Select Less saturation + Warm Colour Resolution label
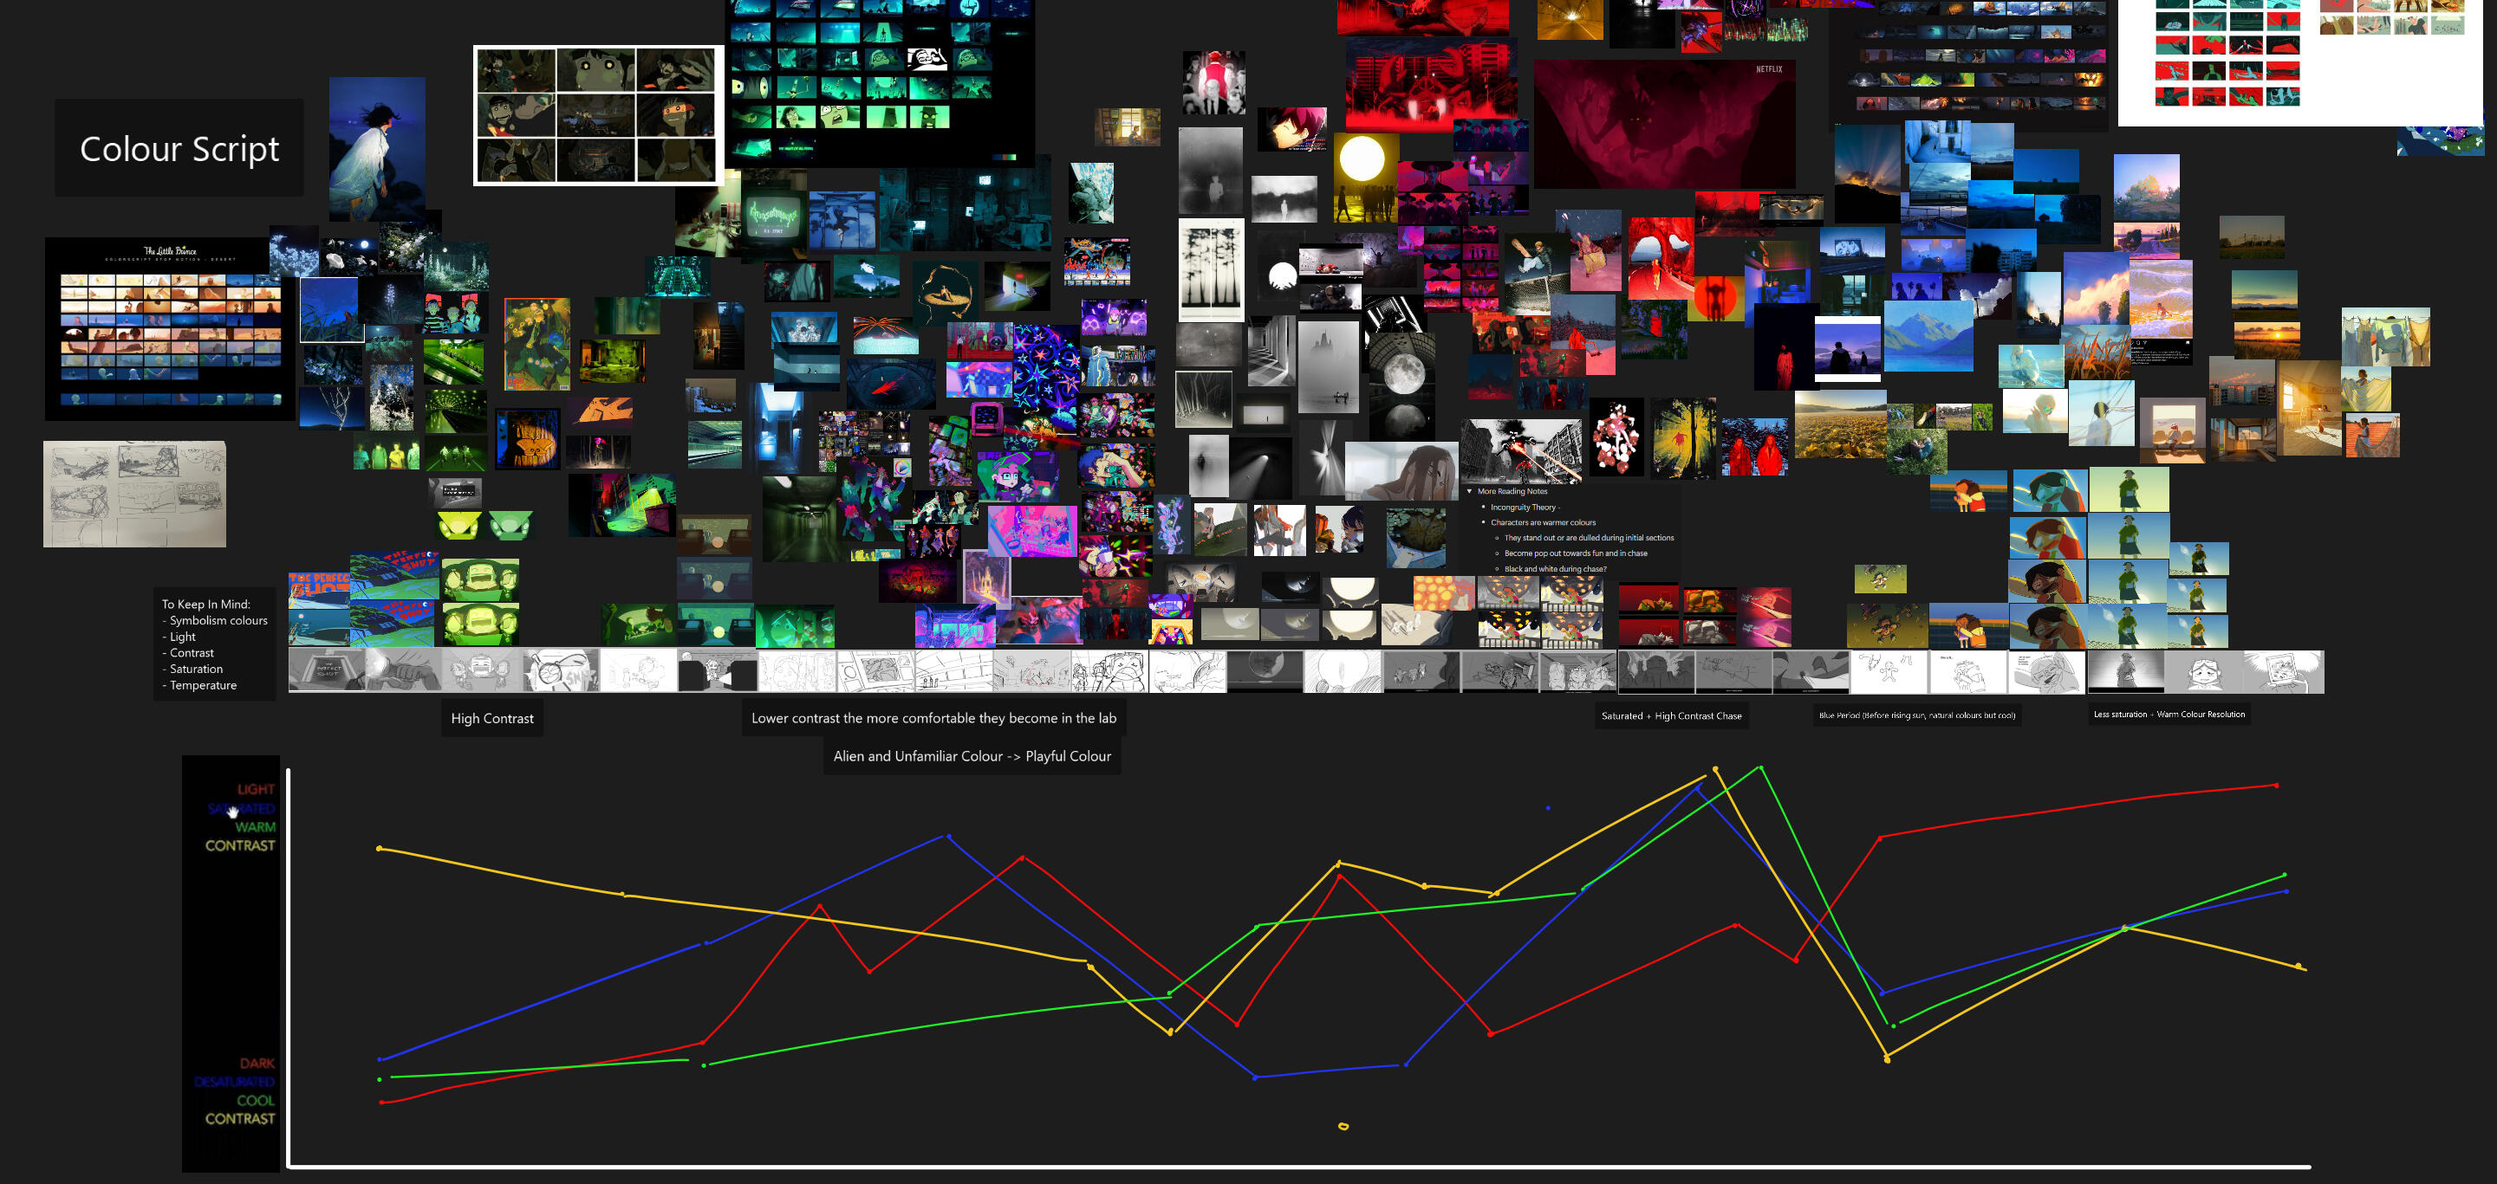 pyautogui.click(x=2168, y=714)
